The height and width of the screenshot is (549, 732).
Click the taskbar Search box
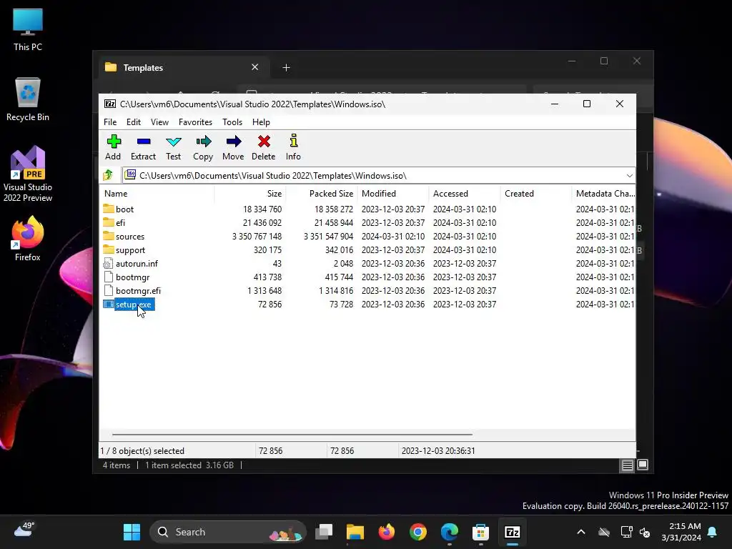[x=228, y=532]
